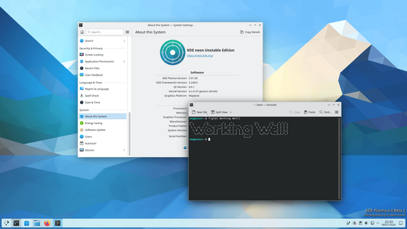Open User Feedback settings

[102, 75]
